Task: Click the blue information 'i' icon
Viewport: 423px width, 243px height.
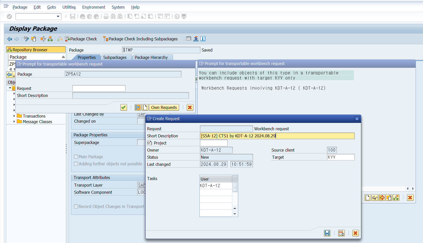Action: point(203,39)
